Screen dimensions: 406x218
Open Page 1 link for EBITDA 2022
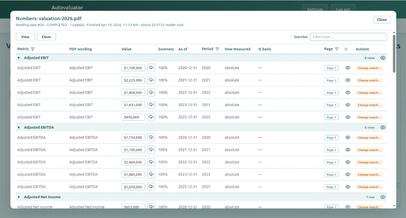click(x=332, y=162)
